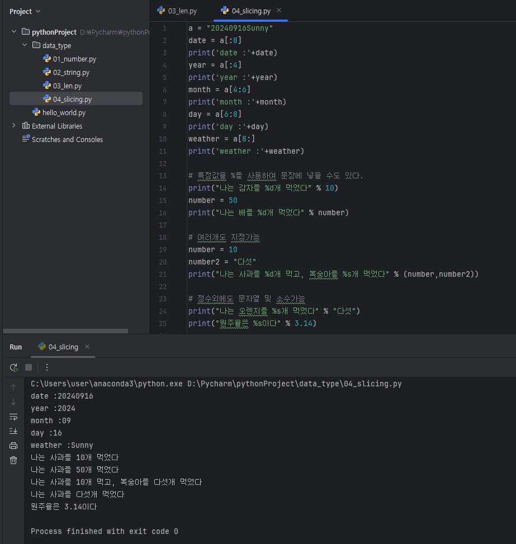Click Scroll to end icon in console
Screen dimensions: 516x544
(13, 431)
